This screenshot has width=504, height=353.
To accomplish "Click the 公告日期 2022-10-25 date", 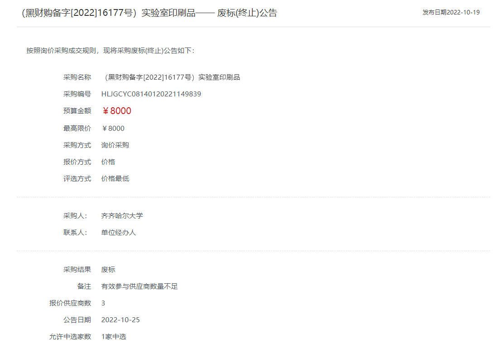I will pyautogui.click(x=121, y=320).
